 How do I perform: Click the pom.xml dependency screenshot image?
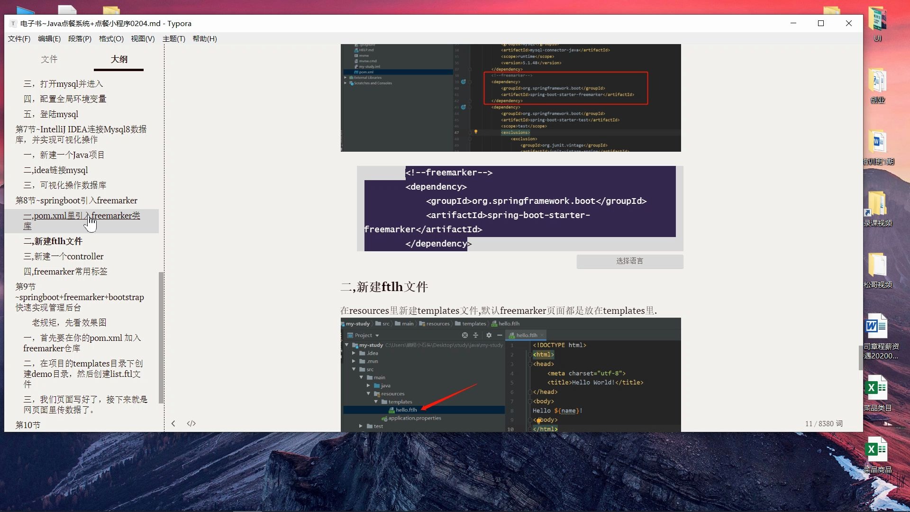tap(510, 98)
